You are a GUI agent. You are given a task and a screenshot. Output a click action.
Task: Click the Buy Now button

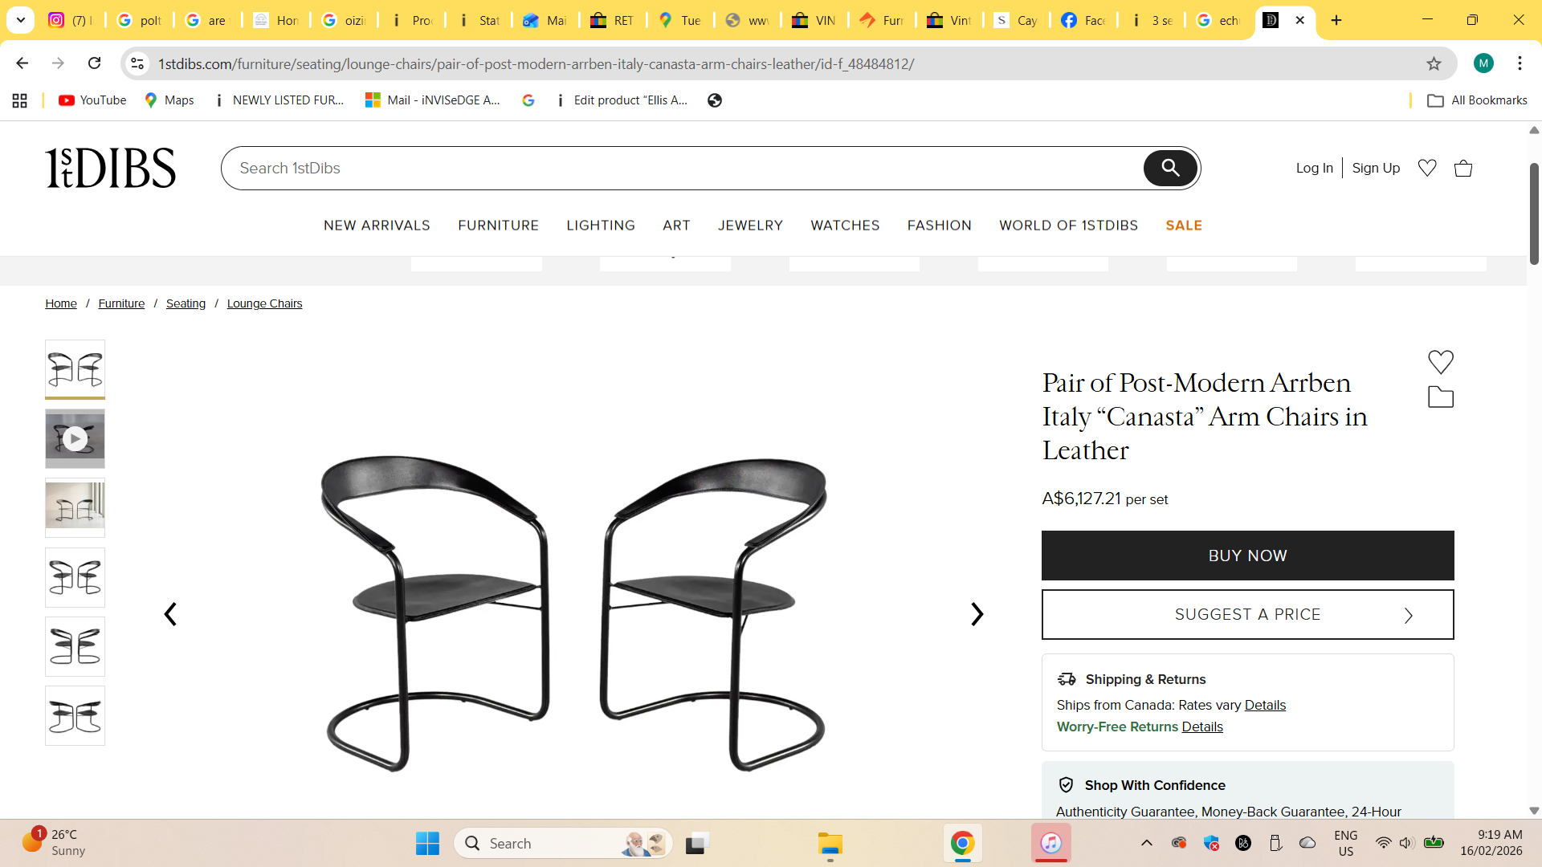(1247, 556)
